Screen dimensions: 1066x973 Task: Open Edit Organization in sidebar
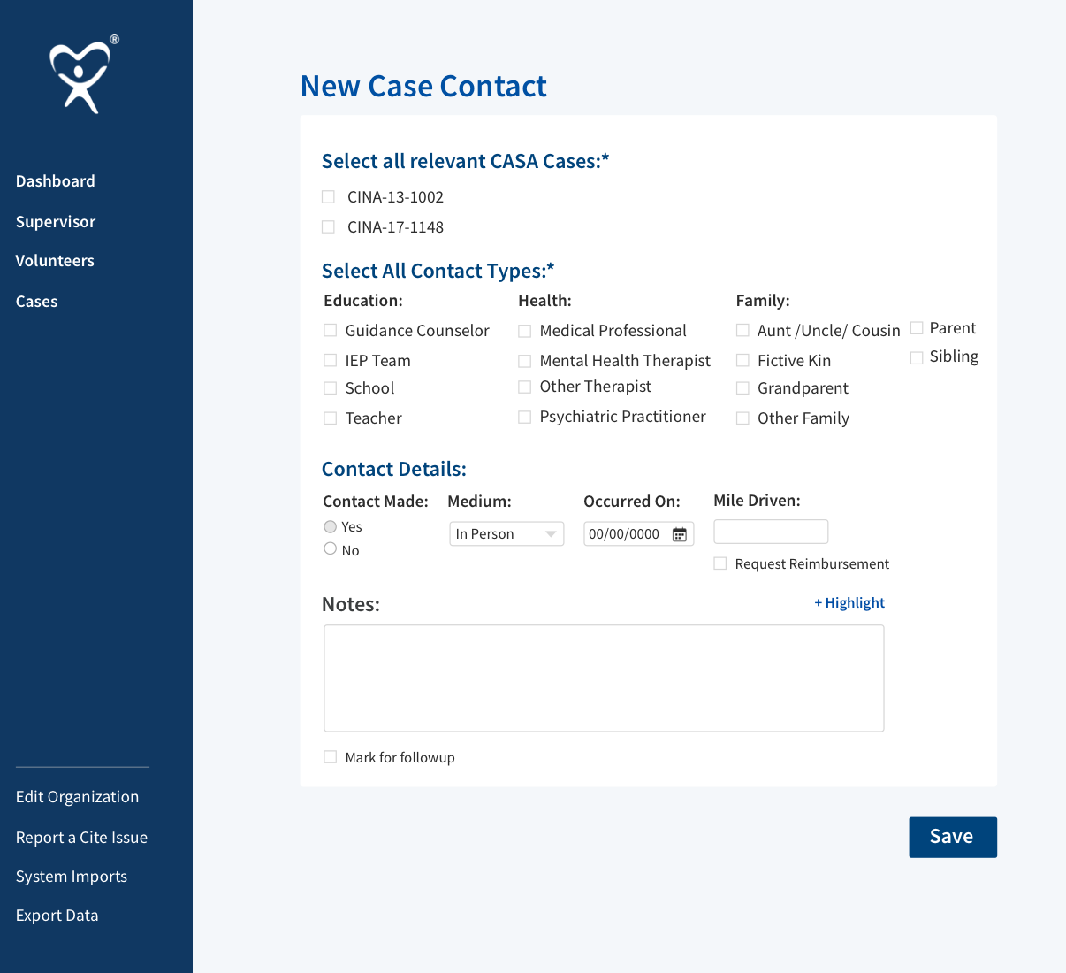(x=78, y=796)
